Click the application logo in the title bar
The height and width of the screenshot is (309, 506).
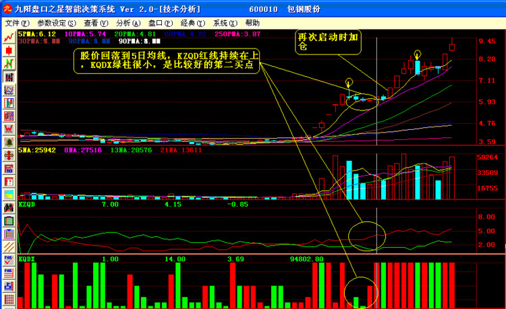point(7,9)
